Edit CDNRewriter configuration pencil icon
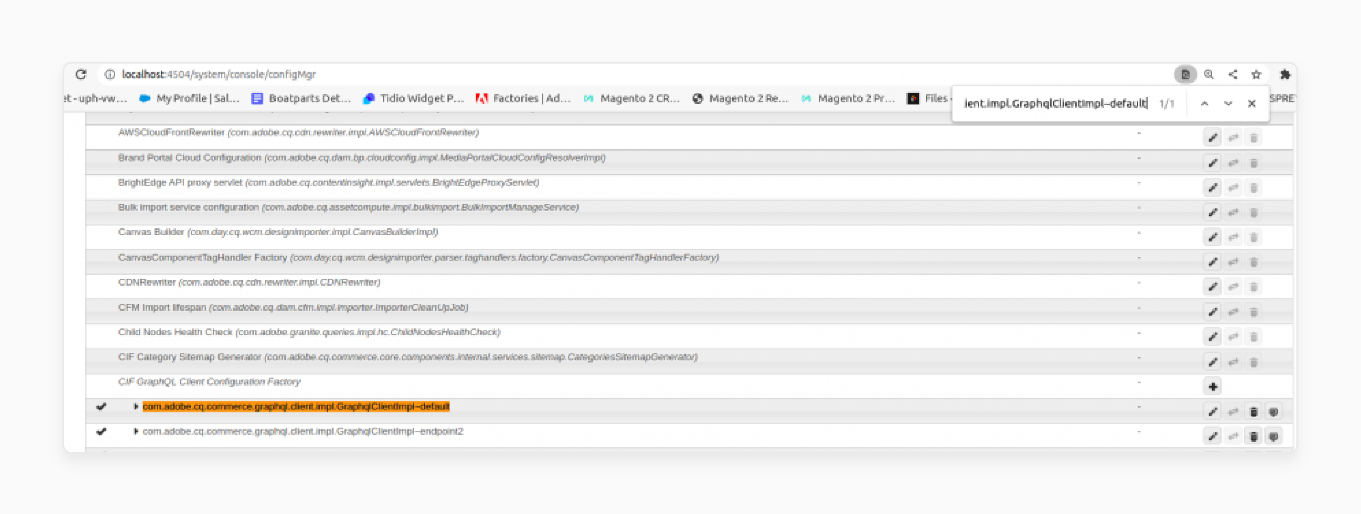1361x514 pixels. 1212,287
